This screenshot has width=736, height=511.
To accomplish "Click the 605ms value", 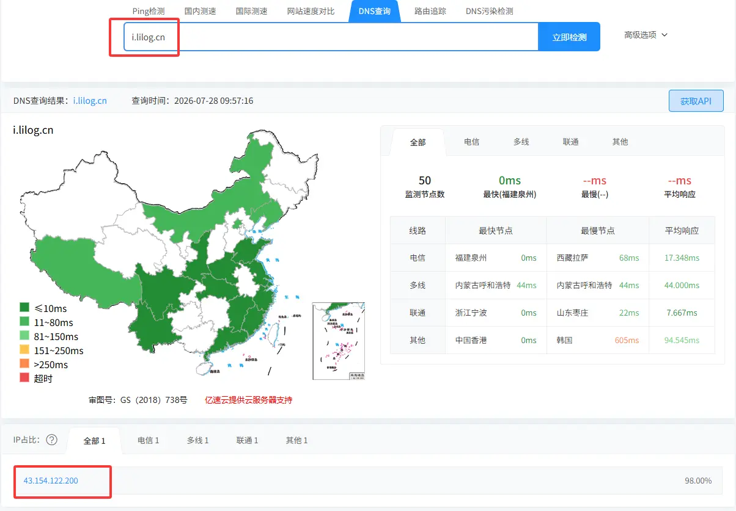I will pyautogui.click(x=627, y=341).
